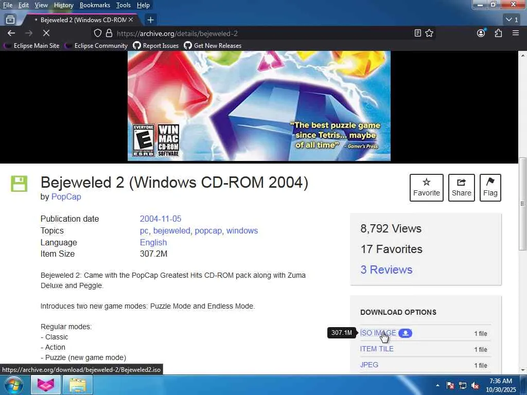The height and width of the screenshot is (395, 527).
Task: Click the page vertical scrollbar thumb
Action: pyautogui.click(x=522, y=204)
